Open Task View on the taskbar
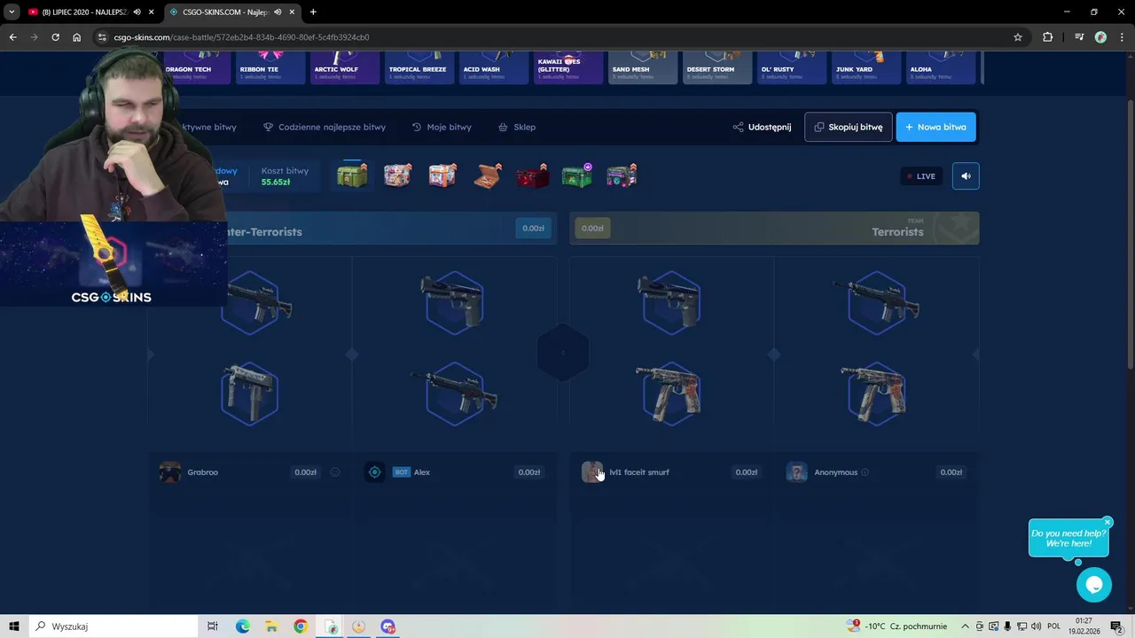Screen dimensions: 1135x638 coord(213,626)
